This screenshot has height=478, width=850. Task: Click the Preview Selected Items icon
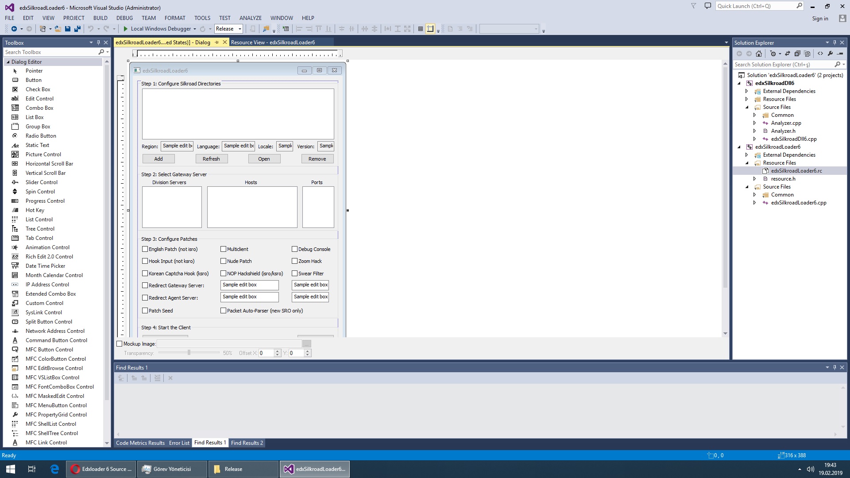pos(840,54)
